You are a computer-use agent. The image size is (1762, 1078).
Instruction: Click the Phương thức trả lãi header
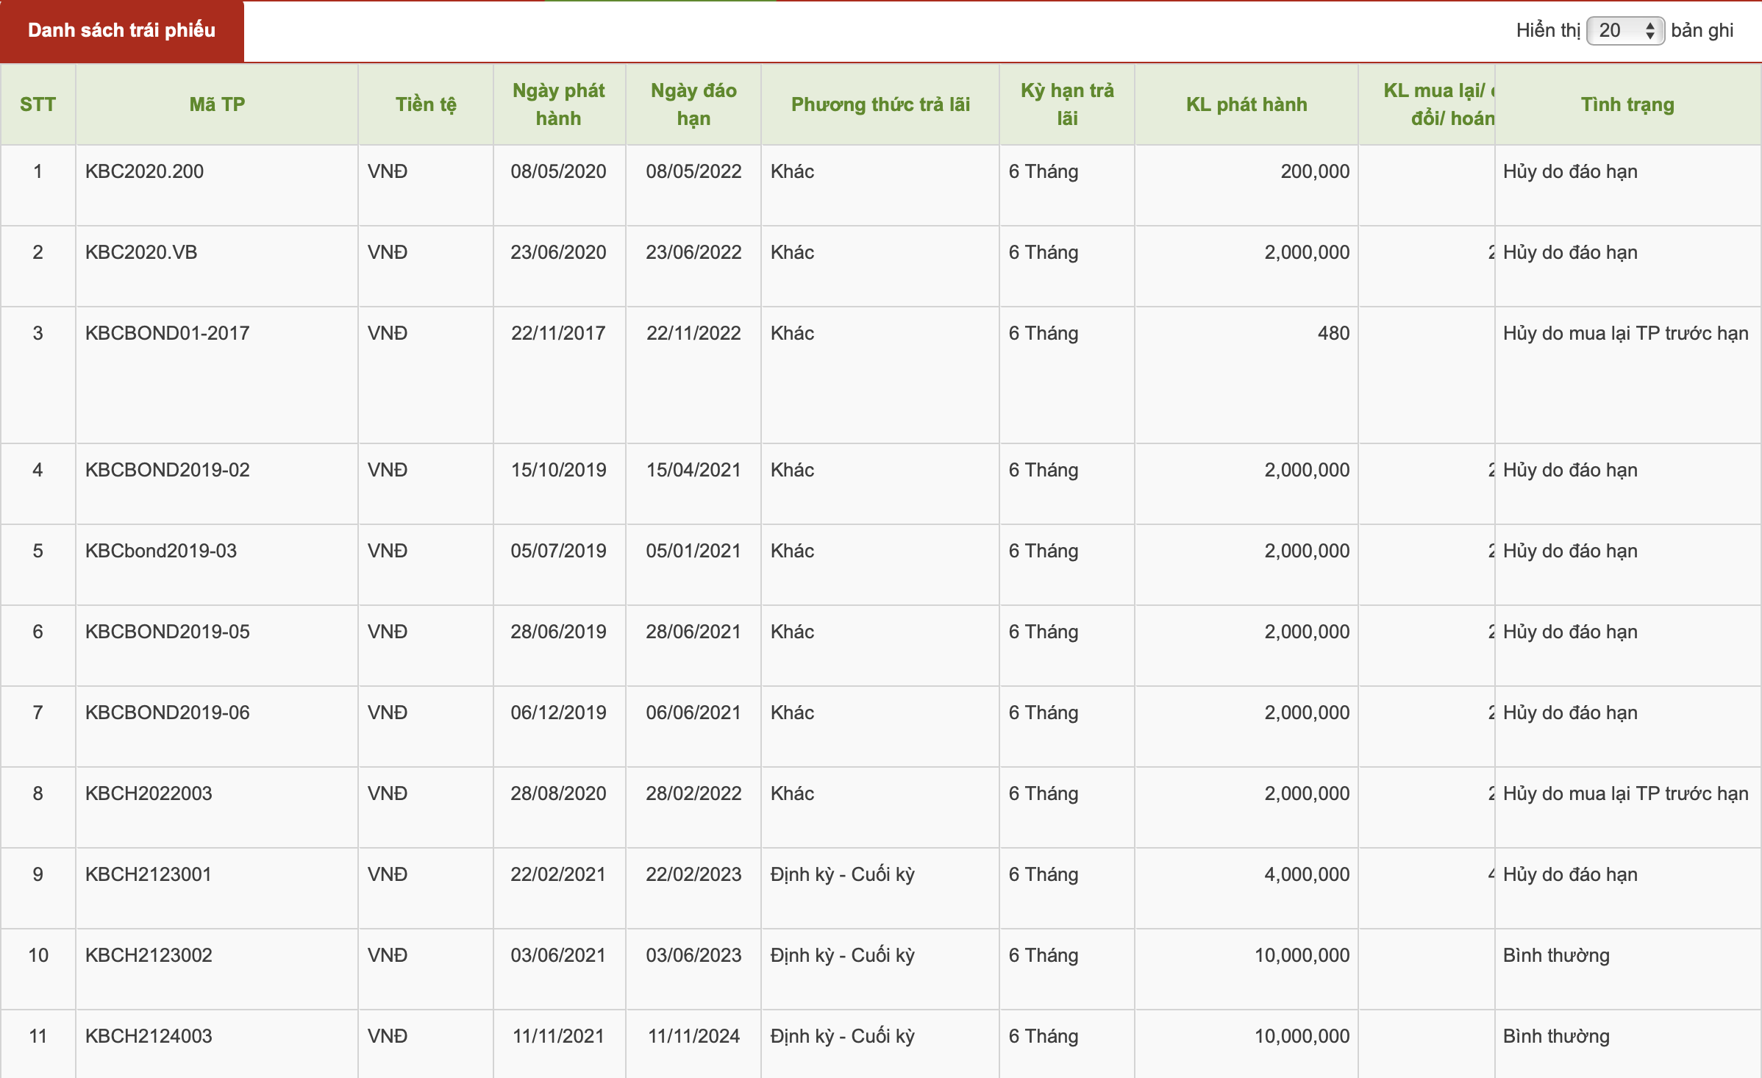click(x=880, y=104)
